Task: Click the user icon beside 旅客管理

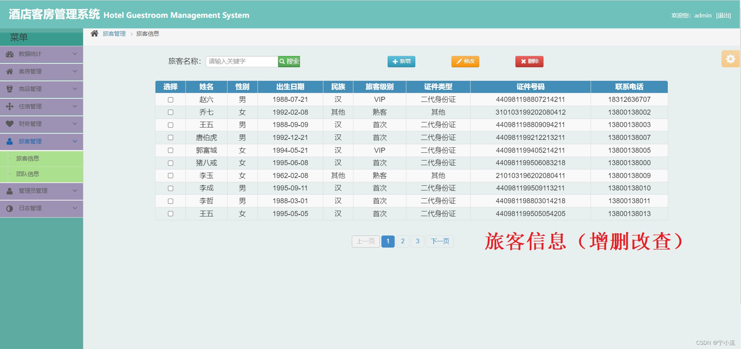Action: [x=10, y=141]
